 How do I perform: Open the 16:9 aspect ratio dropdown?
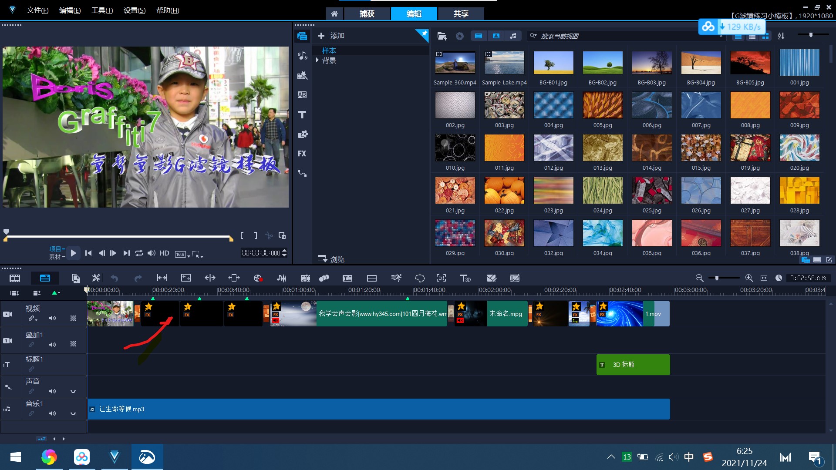[x=182, y=254]
